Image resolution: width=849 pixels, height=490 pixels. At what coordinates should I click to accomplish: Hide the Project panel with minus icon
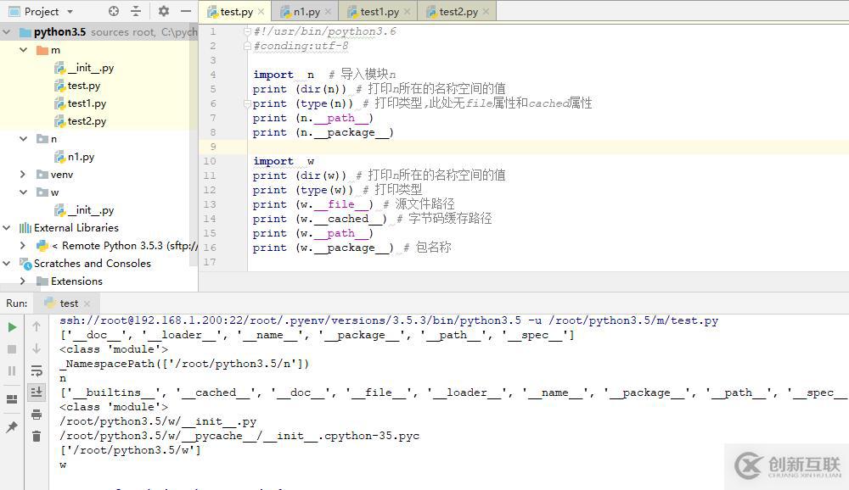(x=186, y=11)
